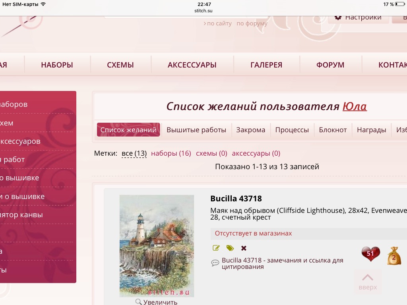The width and height of the screenshot is (407, 305).
Task: Open the НАБОРЫ main menu item
Action: click(57, 65)
